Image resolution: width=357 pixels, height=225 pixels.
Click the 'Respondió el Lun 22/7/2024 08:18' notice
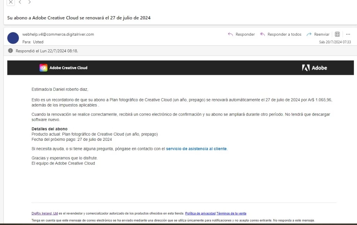pyautogui.click(x=47, y=51)
